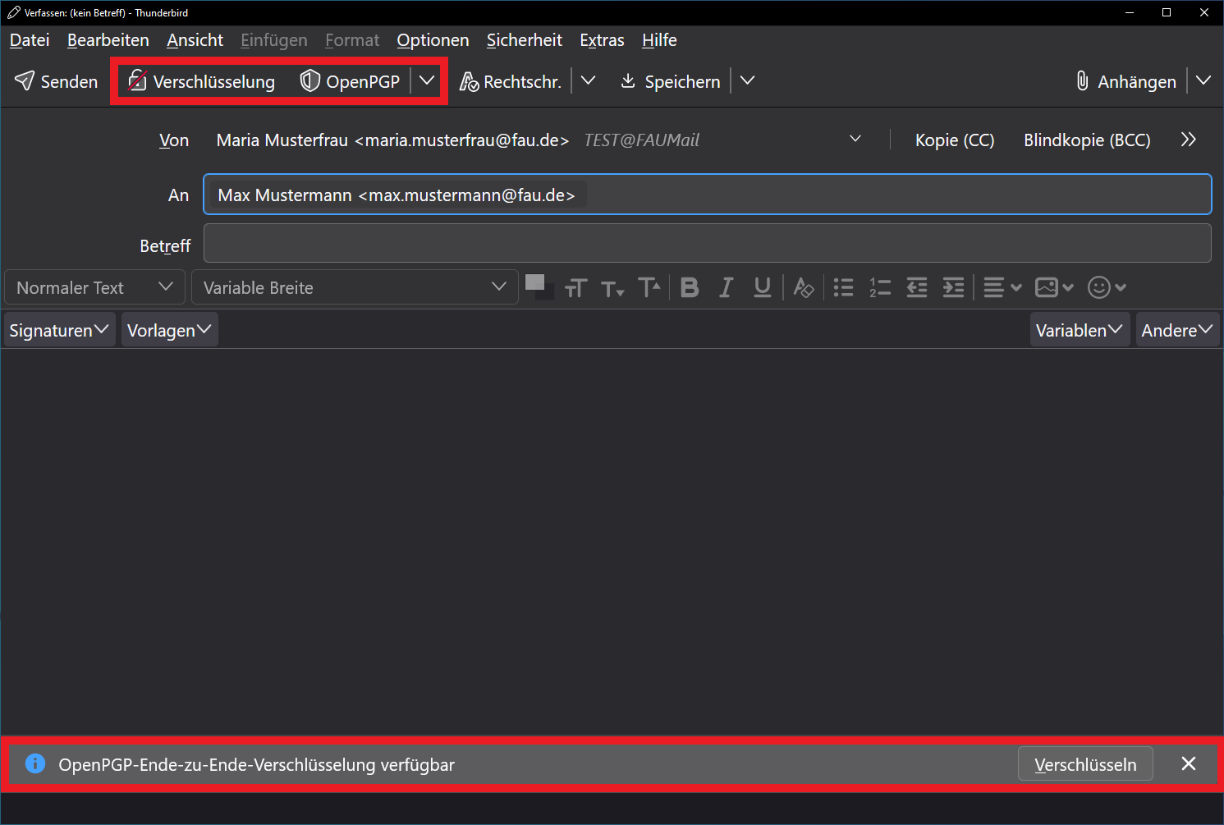Insert a numbered list
Screen dimensions: 1224x825
(880, 287)
